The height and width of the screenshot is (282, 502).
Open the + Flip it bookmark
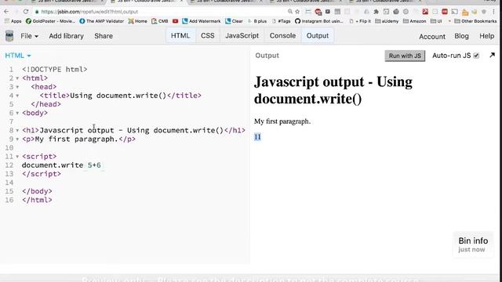[x=360, y=21]
